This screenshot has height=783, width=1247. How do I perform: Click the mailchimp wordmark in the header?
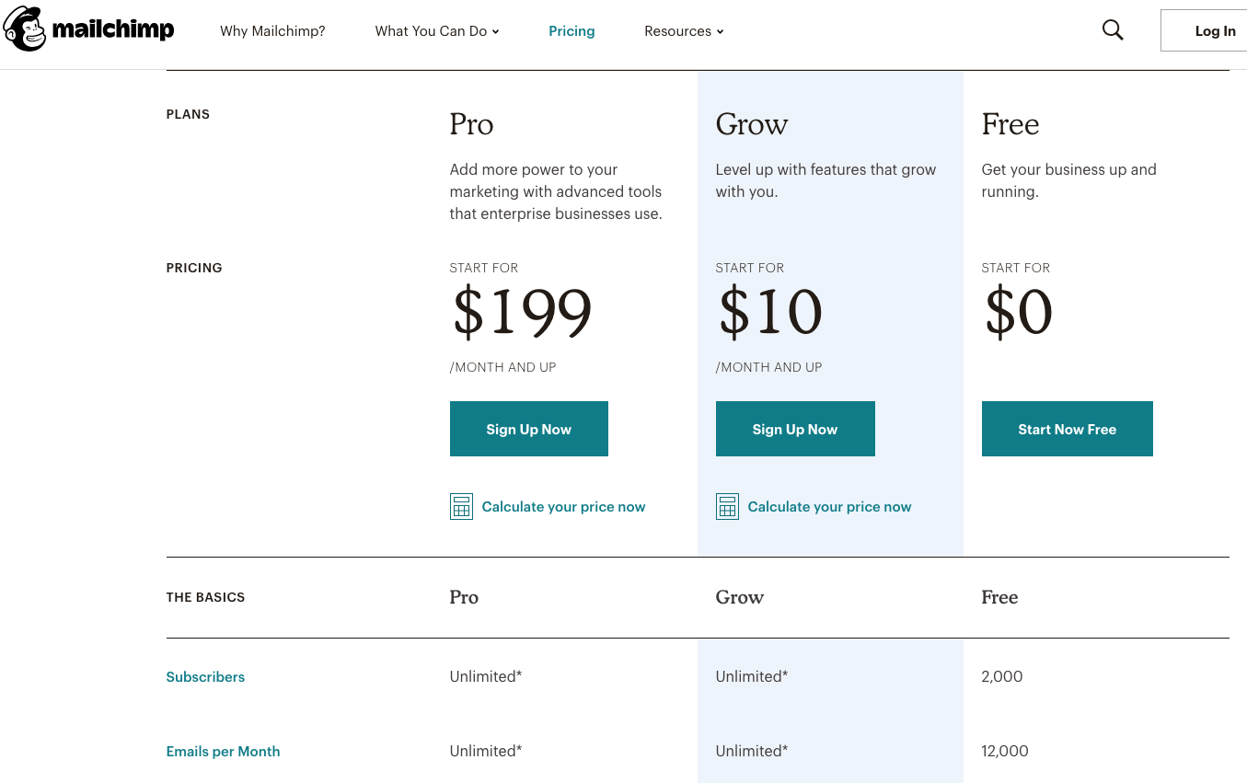coord(112,30)
